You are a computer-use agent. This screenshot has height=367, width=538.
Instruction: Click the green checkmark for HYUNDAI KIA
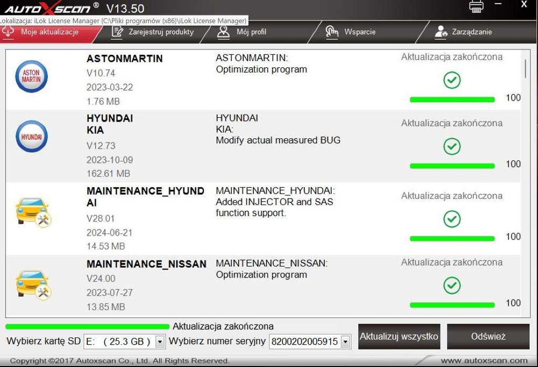point(452,146)
